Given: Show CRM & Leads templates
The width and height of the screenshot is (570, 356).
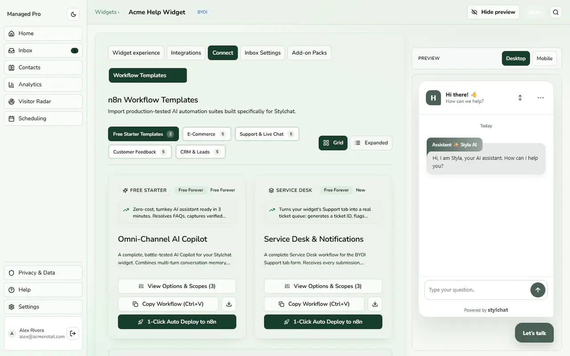Looking at the screenshot, I should coord(200,152).
